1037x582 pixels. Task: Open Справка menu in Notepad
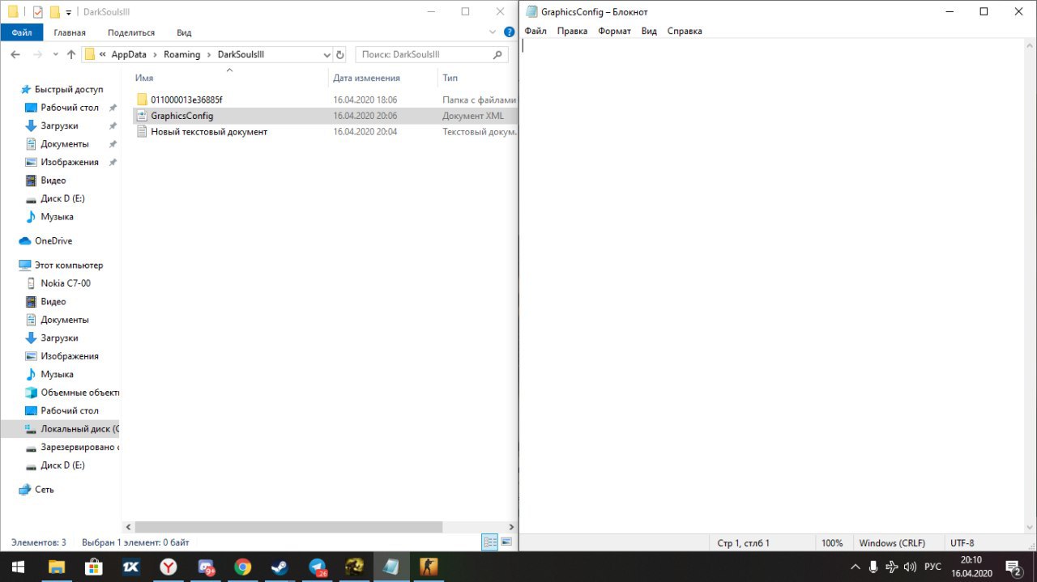coord(685,31)
